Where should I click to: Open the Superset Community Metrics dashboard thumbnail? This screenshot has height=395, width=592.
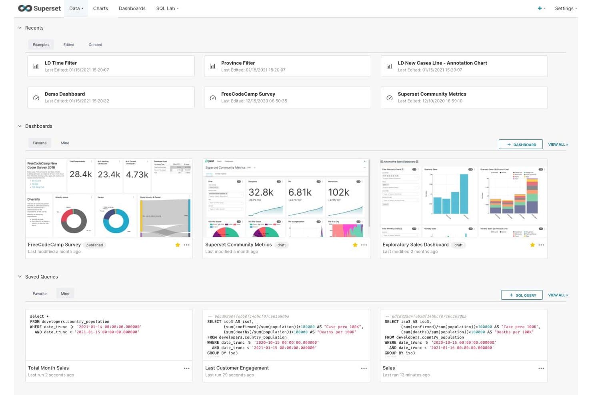(286, 198)
